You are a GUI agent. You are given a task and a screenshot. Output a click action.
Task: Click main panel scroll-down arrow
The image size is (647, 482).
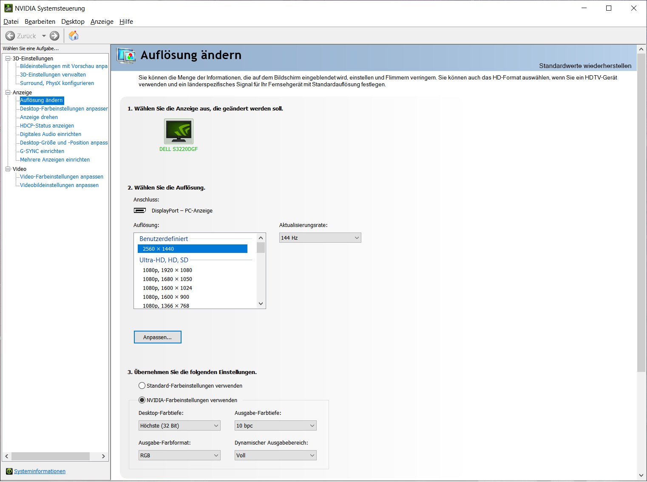[641, 475]
